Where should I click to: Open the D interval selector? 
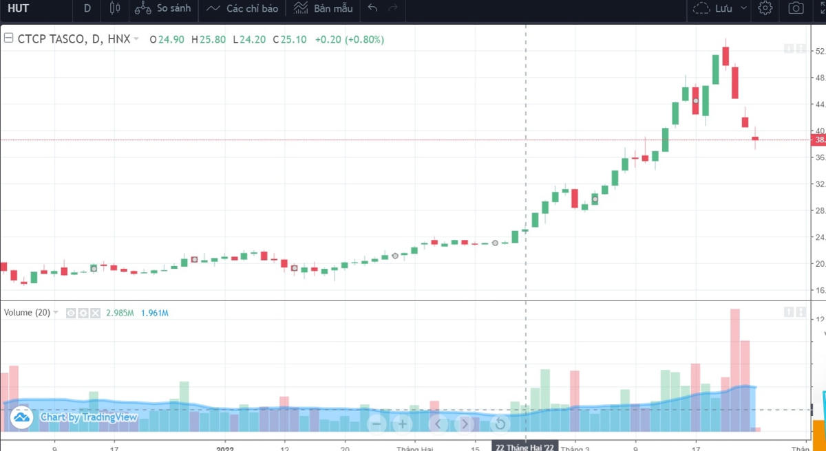[x=87, y=9]
